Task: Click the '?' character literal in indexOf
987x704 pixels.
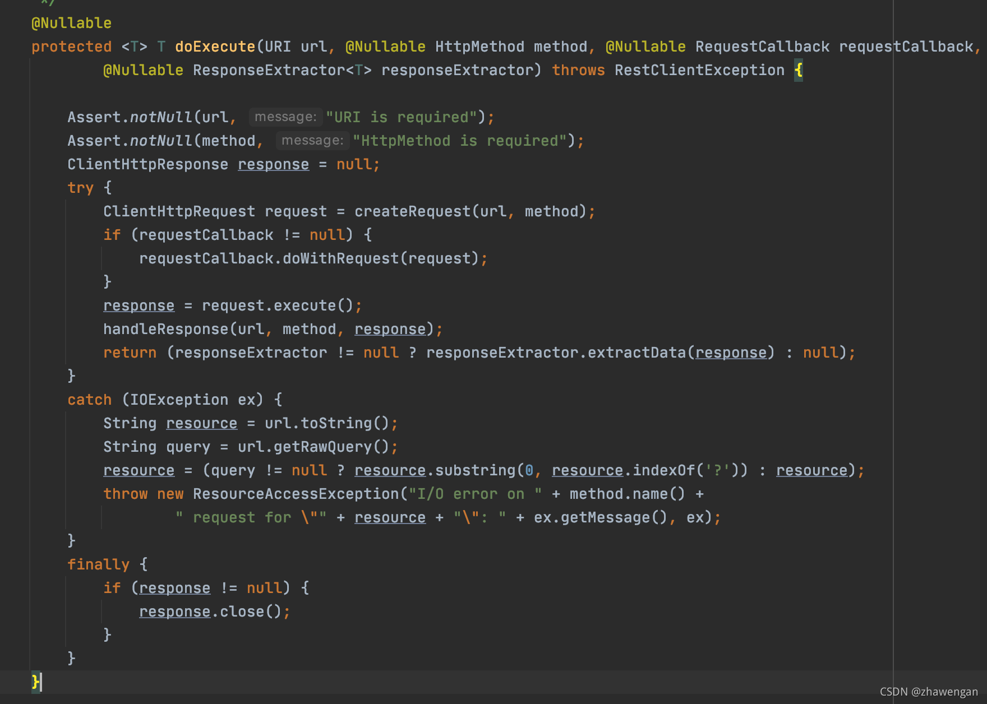Action: coord(717,470)
